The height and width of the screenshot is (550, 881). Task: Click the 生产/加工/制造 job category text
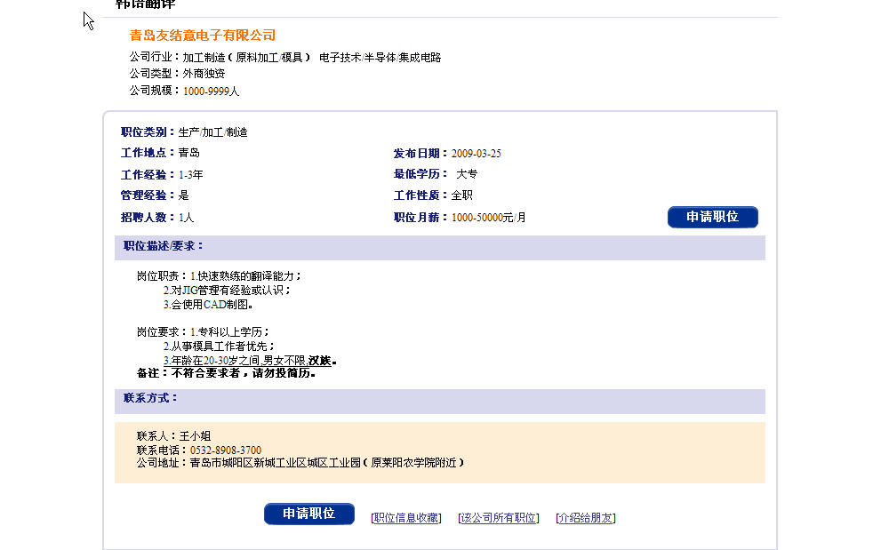click(x=212, y=132)
